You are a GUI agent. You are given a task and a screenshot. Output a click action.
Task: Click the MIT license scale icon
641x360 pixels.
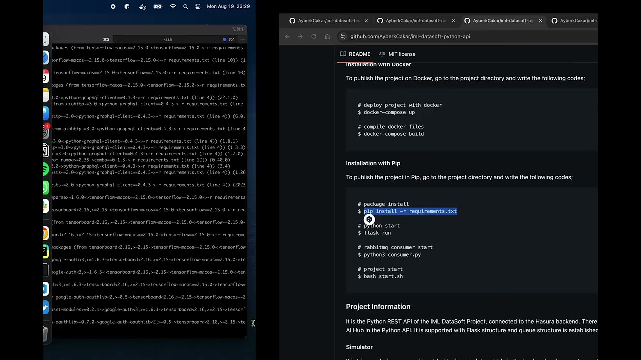coord(382,54)
